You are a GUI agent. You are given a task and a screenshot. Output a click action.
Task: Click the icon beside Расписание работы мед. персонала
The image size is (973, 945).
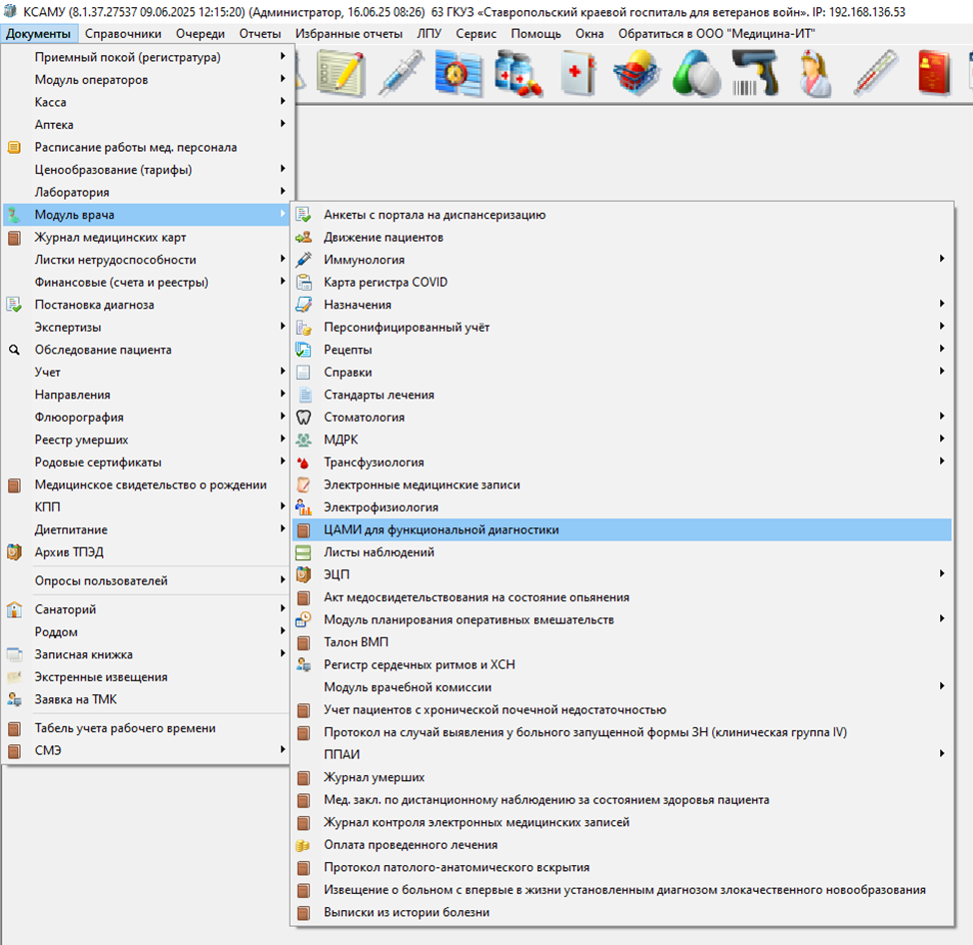pyautogui.click(x=14, y=147)
